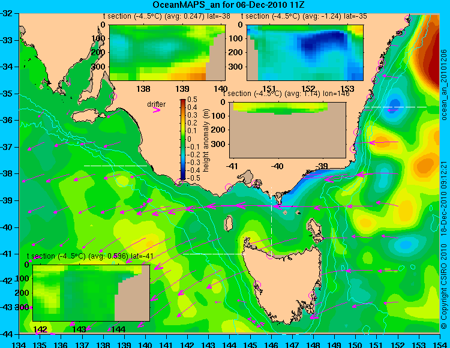
Task: Click the title "OceanMAPS_an for 06-Dec-2010 11Z"
Action: [x=228, y=5]
